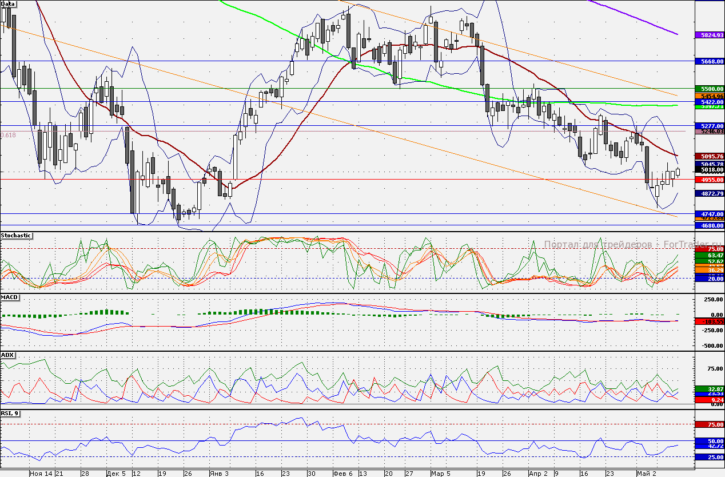Click the black 5018.00 current price label
This screenshot has height=477, width=725.
pyautogui.click(x=709, y=170)
